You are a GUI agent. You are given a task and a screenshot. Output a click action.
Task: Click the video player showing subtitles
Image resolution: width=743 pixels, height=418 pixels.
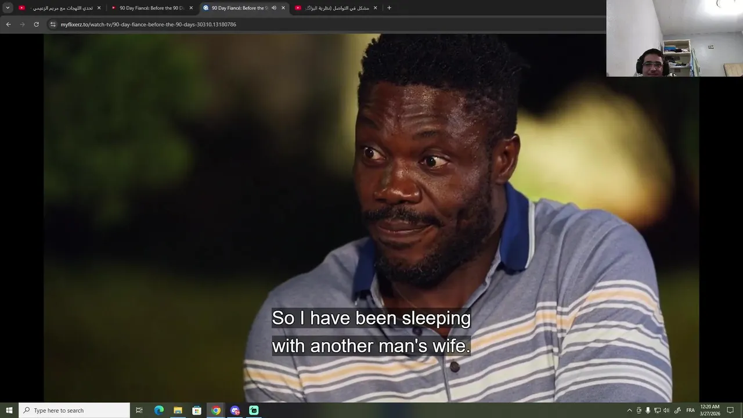tap(371, 218)
